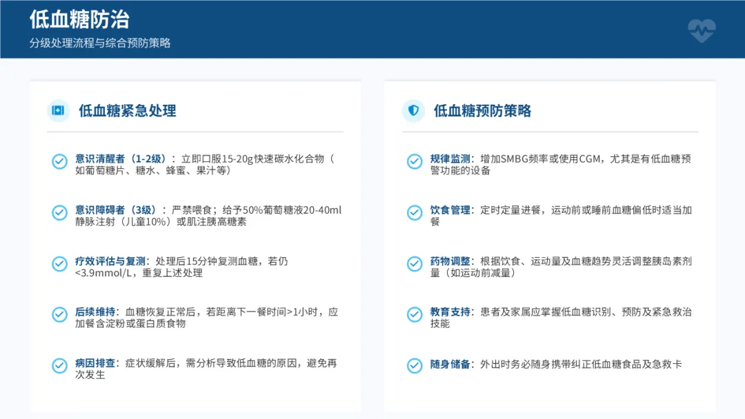Click text 如葡萄糖片、糖水、蜂蜜、果汁等
This screenshot has width=745, height=419.
click(x=150, y=170)
